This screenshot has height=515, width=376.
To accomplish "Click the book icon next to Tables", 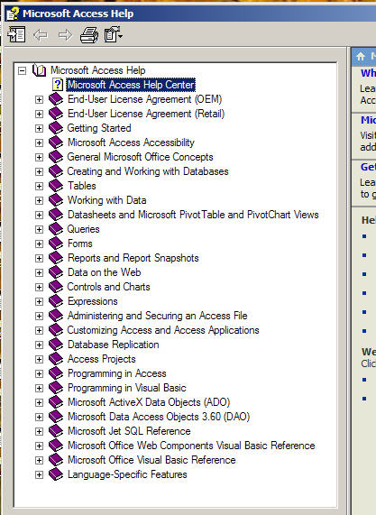I will 56,186.
